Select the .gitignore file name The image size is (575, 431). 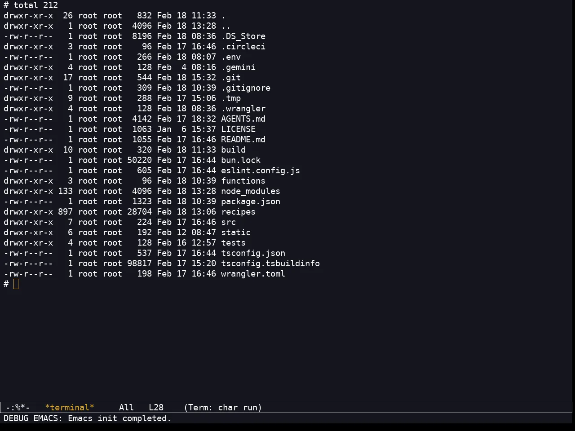point(246,88)
